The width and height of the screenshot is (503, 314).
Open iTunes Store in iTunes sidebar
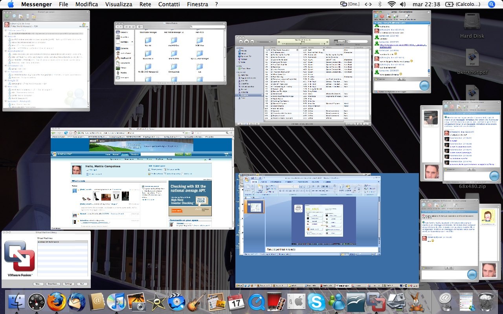coord(244,68)
